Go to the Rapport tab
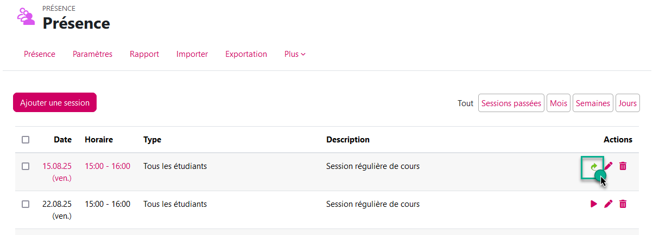Screen dimensions: 672x235 tap(144, 54)
